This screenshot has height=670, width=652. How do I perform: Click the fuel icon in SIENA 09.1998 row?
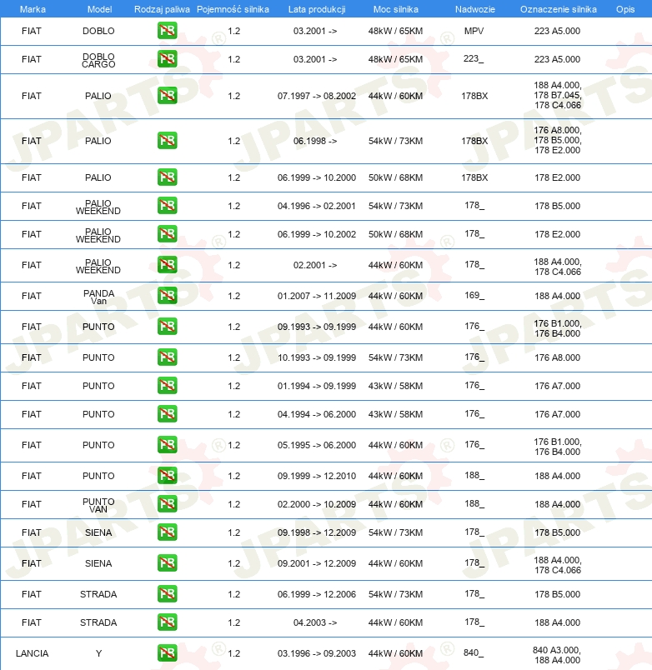167,532
